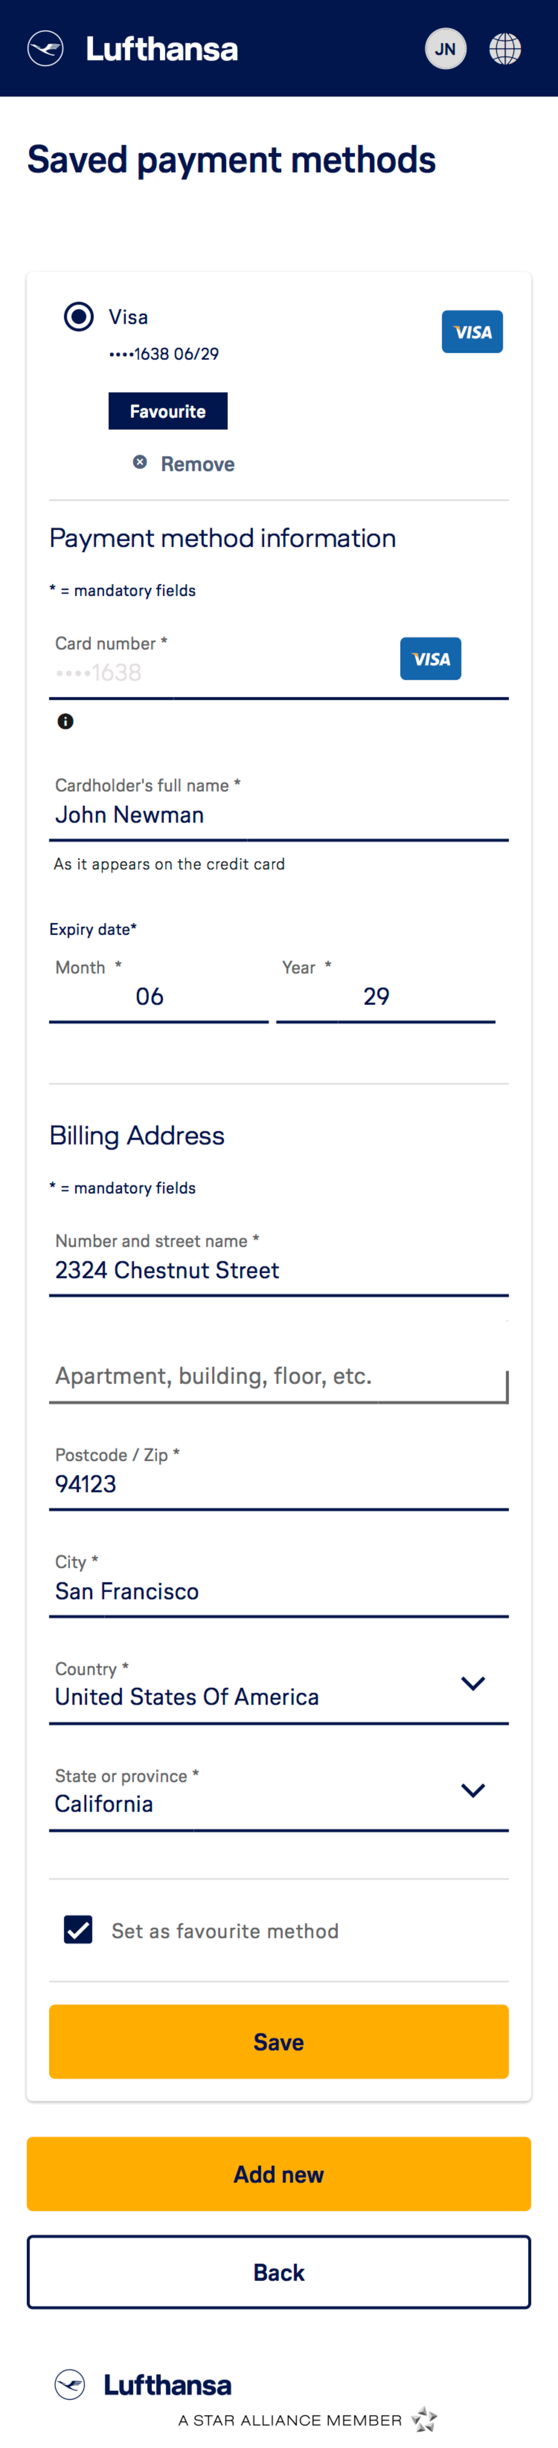Click the Remove icon for the saved Visa
Viewport: 558px width, 2448px height.
point(141,462)
